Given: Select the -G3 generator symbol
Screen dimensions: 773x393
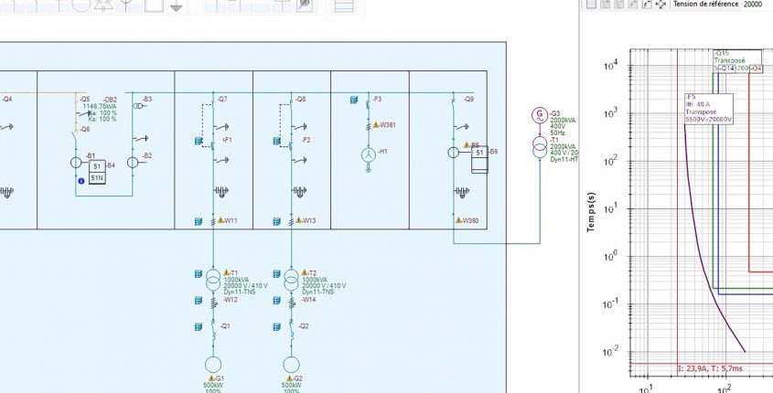Looking at the screenshot, I should 540,115.
